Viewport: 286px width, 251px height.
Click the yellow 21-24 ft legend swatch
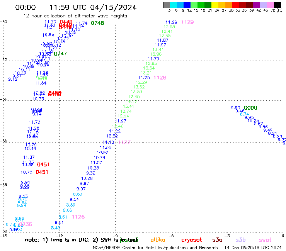click(215, 5)
